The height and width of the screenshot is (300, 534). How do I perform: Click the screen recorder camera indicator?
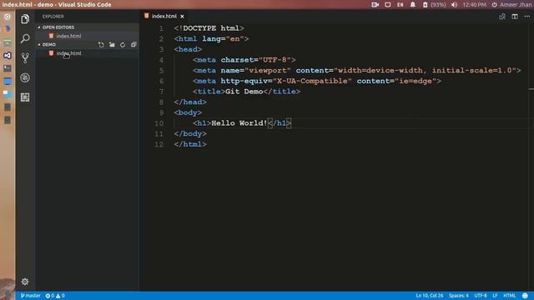coord(375,5)
